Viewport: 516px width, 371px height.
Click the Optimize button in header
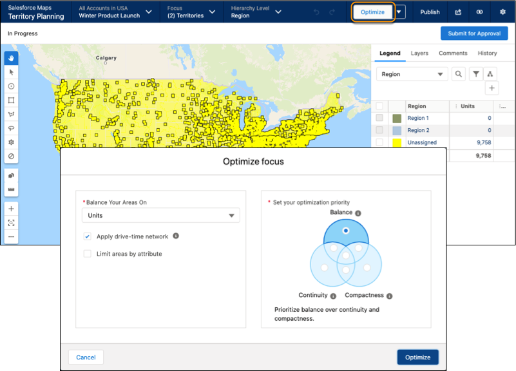[x=372, y=12]
